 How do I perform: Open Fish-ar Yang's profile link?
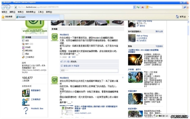click(142, 36)
